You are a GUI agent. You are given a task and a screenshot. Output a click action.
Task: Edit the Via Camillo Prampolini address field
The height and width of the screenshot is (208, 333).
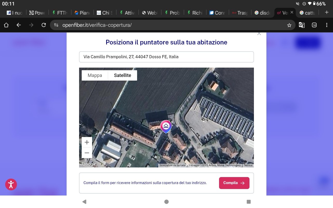point(166,57)
